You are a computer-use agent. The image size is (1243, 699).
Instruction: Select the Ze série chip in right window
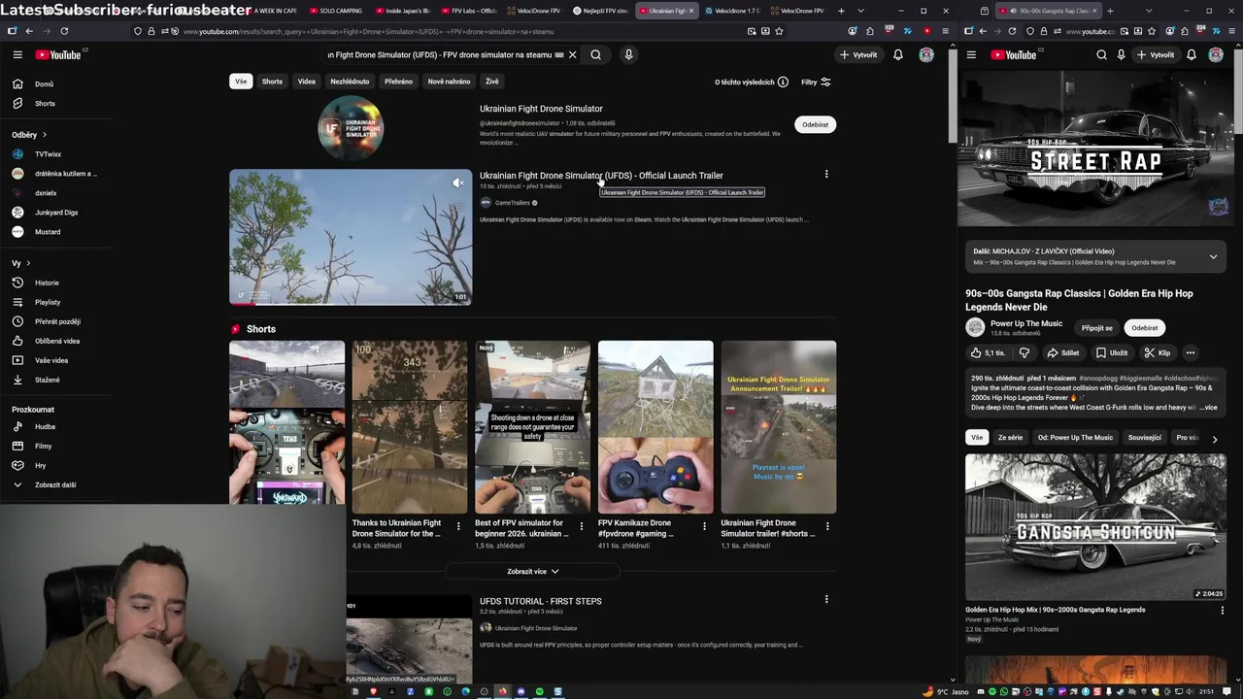coord(1010,437)
